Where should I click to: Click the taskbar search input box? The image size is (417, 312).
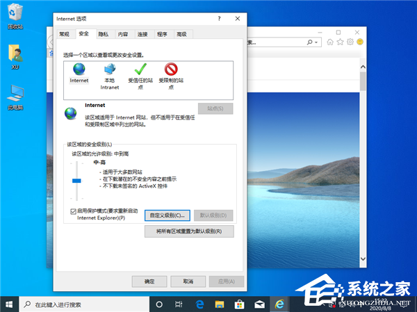[84, 304]
